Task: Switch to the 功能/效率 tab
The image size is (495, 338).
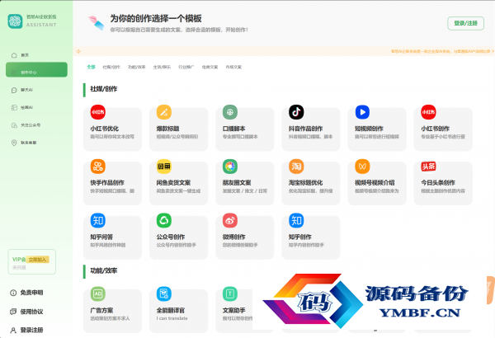Action: click(137, 67)
